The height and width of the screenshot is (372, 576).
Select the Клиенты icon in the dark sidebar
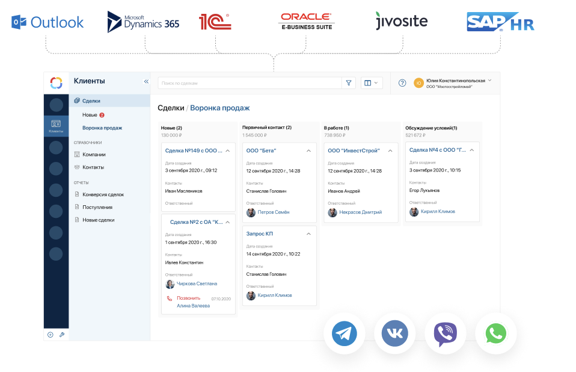click(56, 126)
